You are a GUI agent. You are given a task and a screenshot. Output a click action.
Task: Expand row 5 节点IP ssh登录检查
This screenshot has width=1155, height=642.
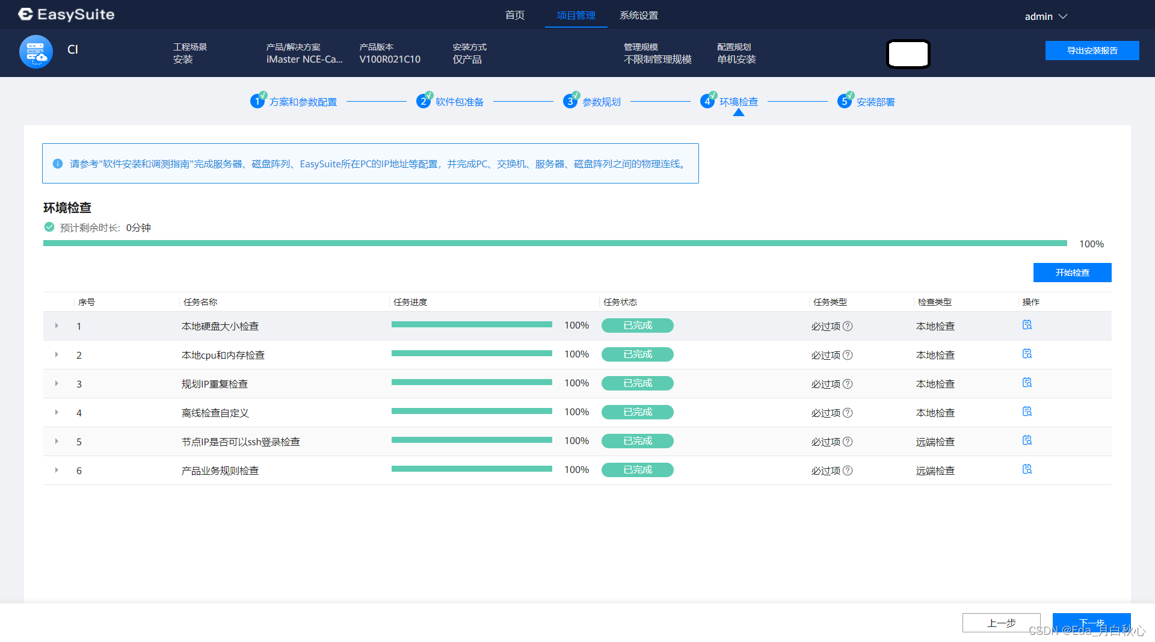(57, 441)
